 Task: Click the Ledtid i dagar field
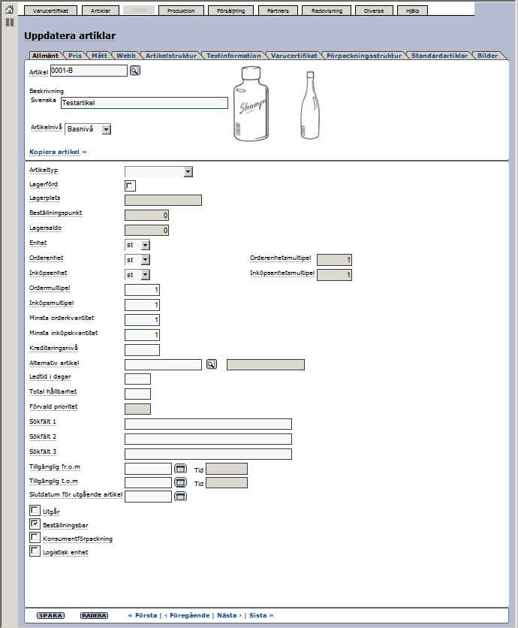click(137, 379)
